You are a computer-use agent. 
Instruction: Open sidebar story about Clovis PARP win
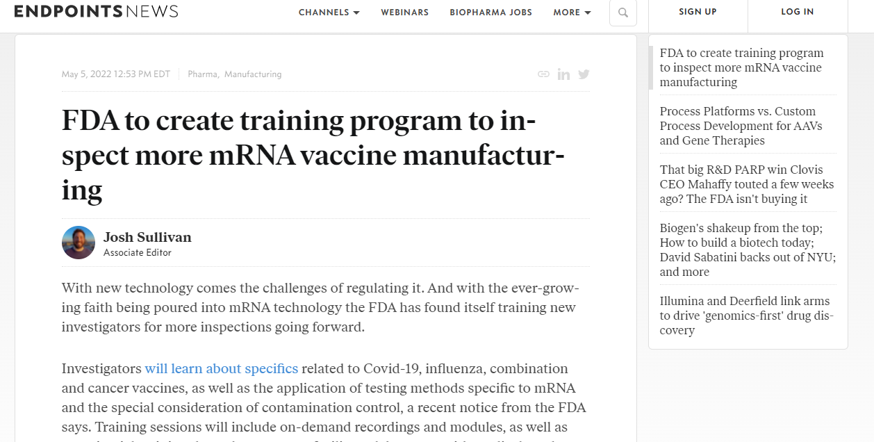tap(746, 184)
